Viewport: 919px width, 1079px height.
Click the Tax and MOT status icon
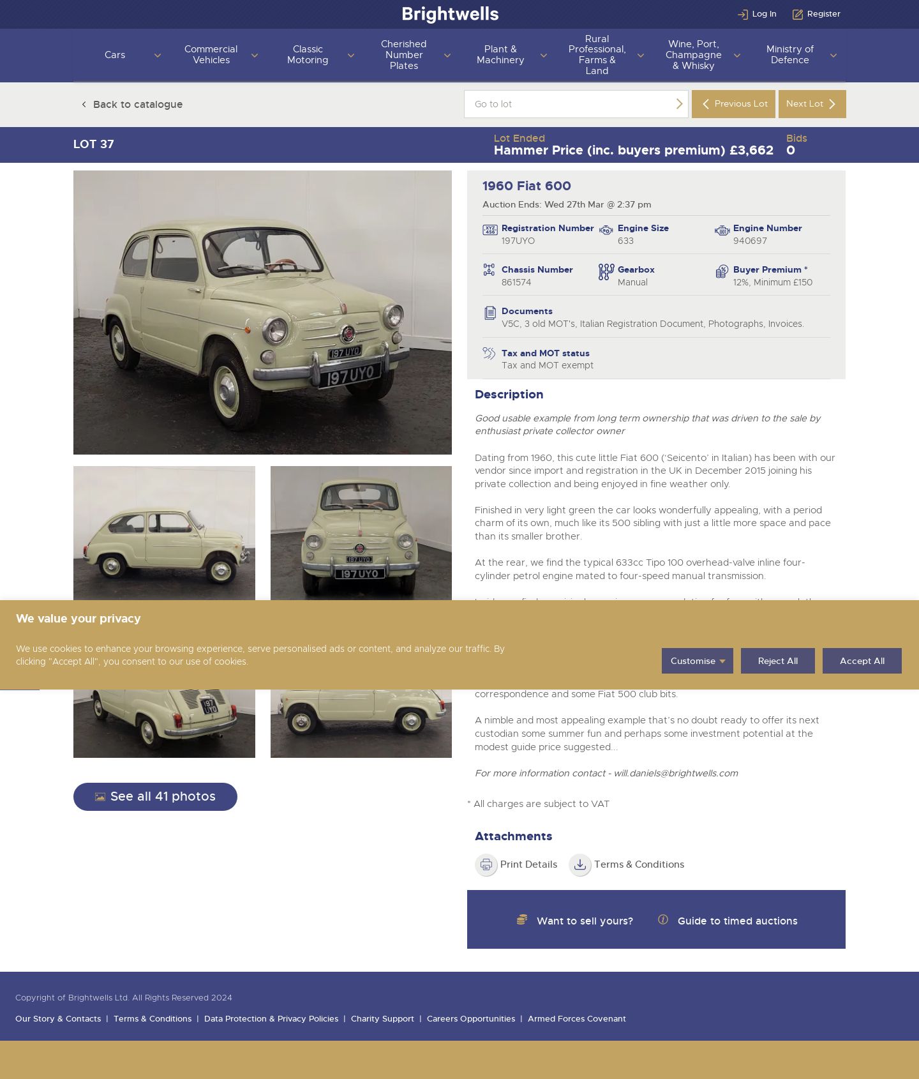click(x=489, y=353)
